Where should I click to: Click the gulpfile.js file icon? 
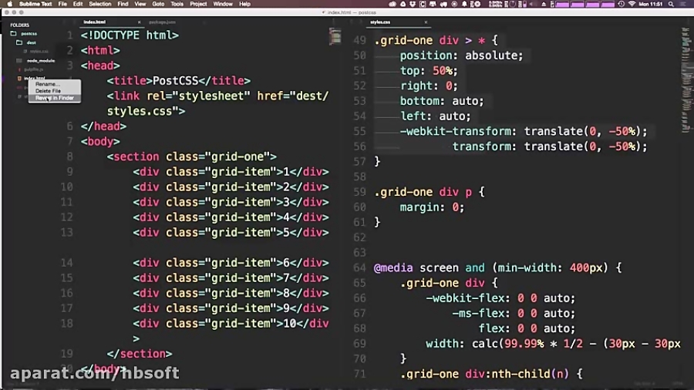click(19, 69)
